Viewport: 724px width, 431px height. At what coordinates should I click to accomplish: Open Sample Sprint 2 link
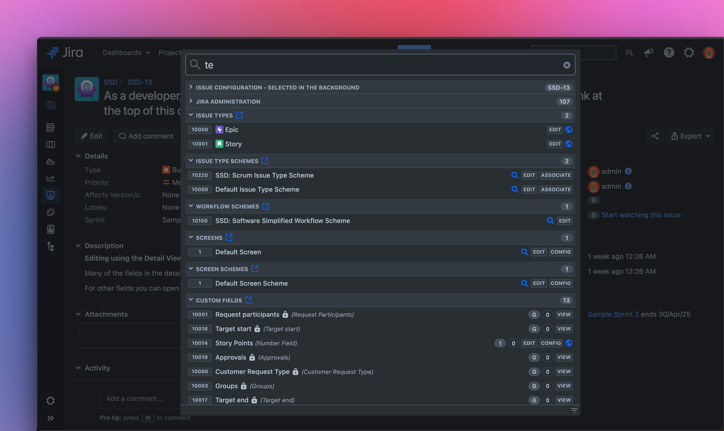(x=613, y=314)
